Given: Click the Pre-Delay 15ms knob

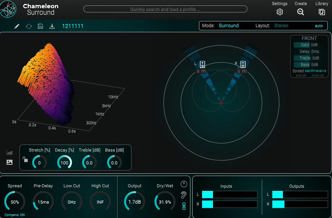Looking at the screenshot, I should click(43, 202).
